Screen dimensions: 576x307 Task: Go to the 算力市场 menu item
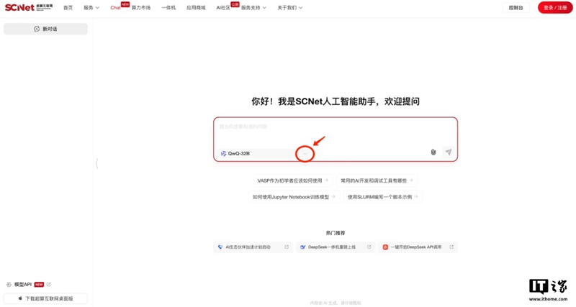141,8
